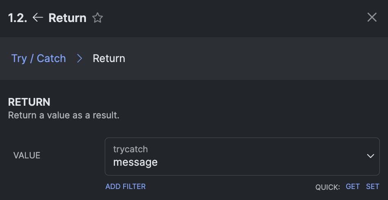This screenshot has width=388, height=200.
Task: Click the 1.2. step number
Action: (18, 18)
